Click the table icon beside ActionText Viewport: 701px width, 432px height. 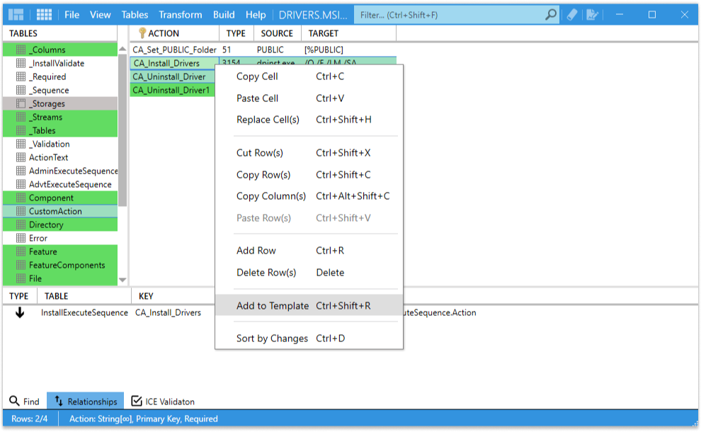tap(21, 157)
